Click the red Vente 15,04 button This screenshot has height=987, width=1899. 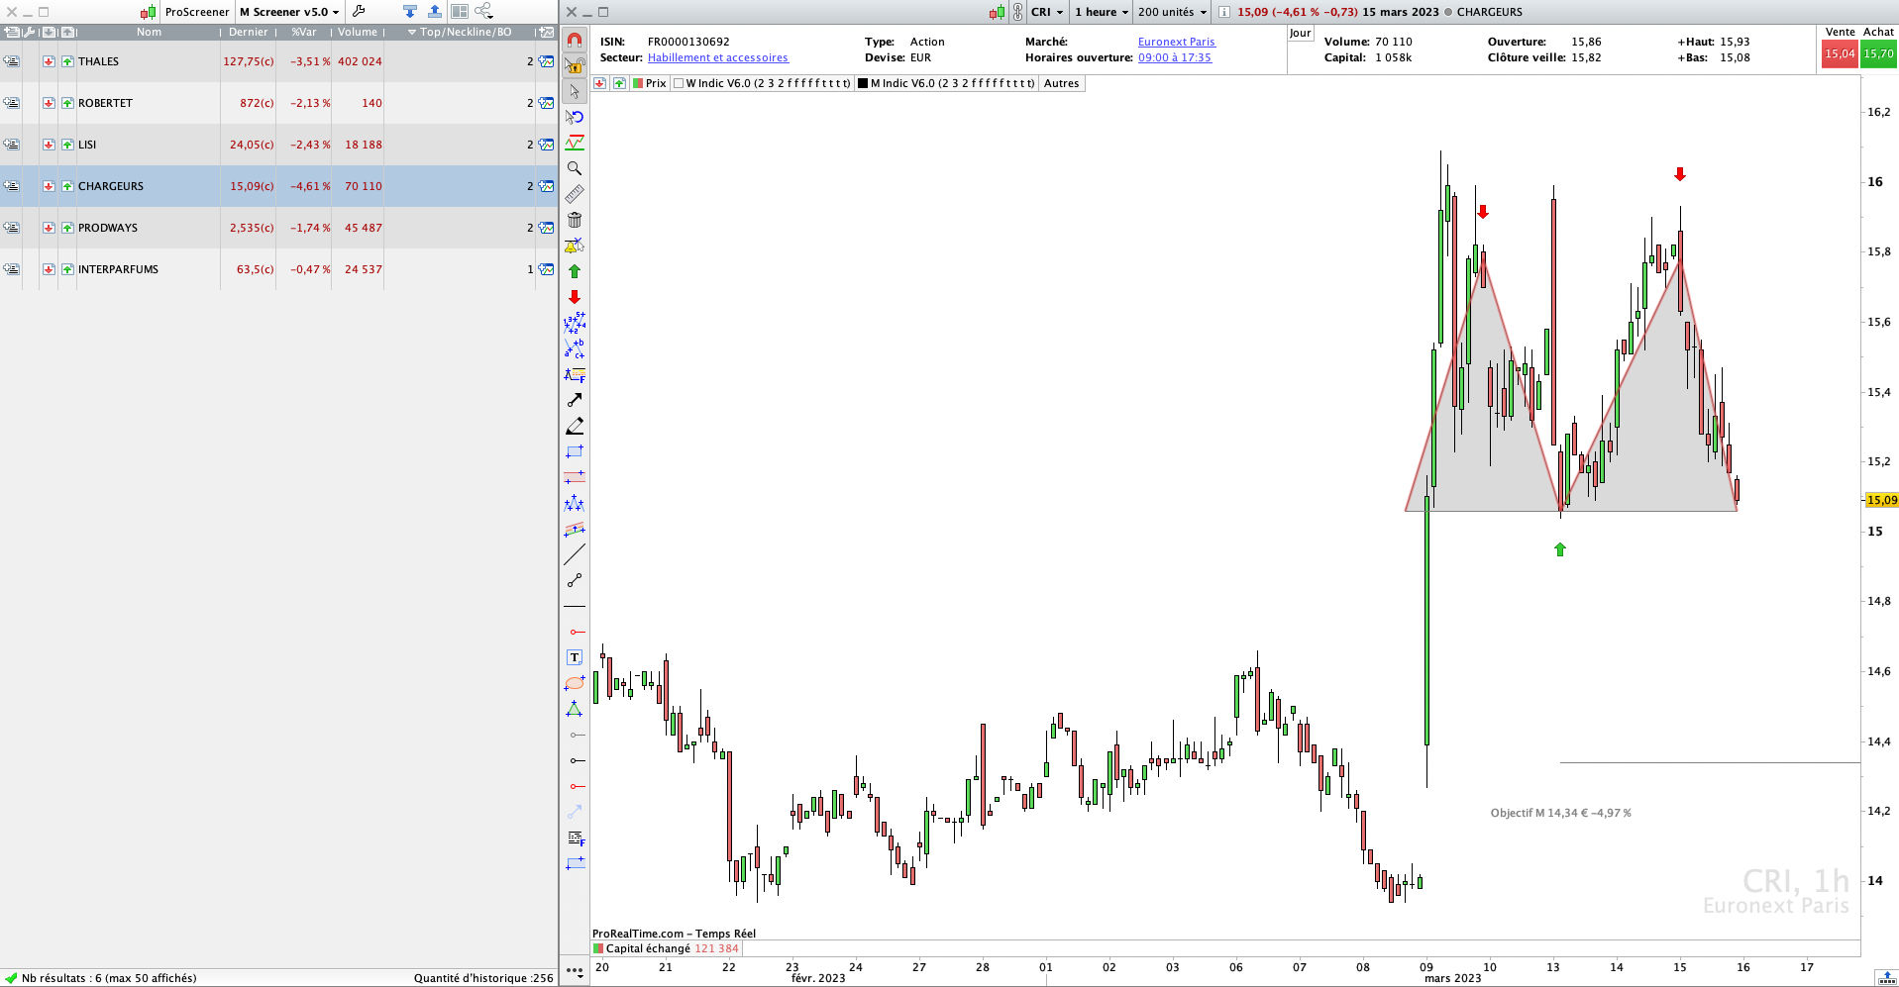(1840, 54)
